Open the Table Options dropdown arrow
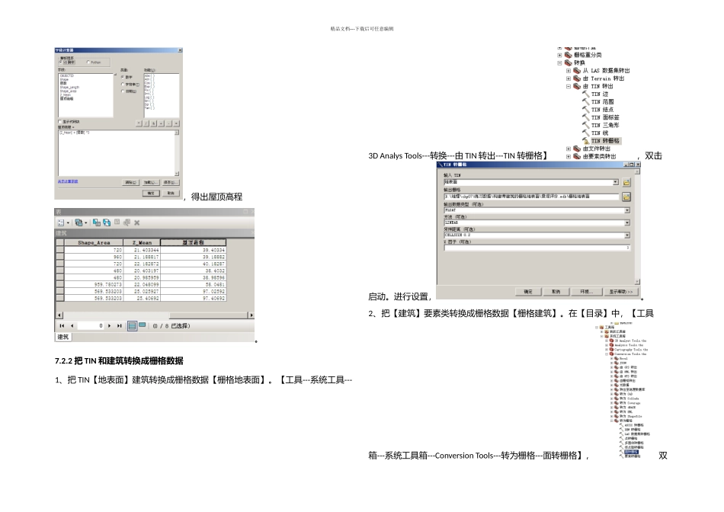The width and height of the screenshot is (724, 512). 68,223
